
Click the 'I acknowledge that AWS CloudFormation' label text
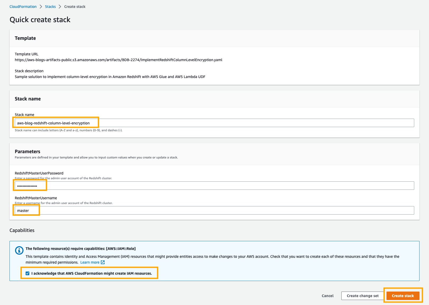(92, 273)
